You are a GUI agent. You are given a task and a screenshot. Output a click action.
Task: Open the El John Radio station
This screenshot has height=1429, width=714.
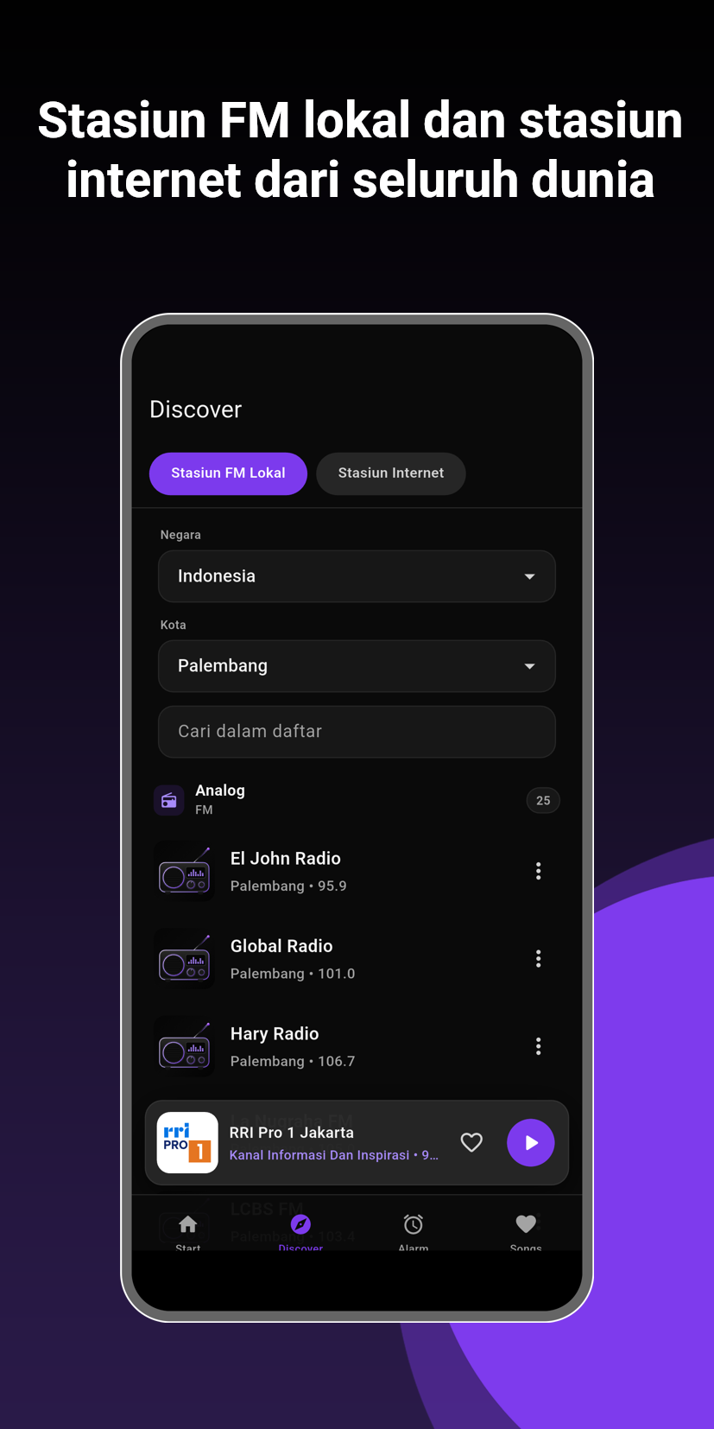click(x=357, y=871)
